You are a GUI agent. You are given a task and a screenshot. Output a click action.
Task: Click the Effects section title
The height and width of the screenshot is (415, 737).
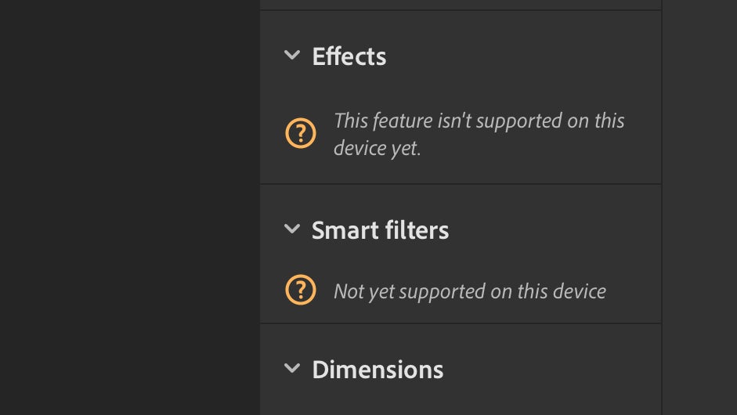pyautogui.click(x=349, y=56)
